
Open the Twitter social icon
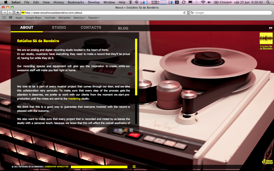(x=121, y=130)
